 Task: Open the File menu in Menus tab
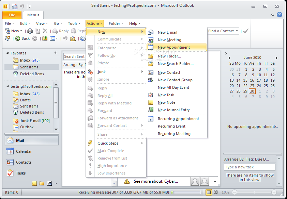pyautogui.click(x=9, y=23)
